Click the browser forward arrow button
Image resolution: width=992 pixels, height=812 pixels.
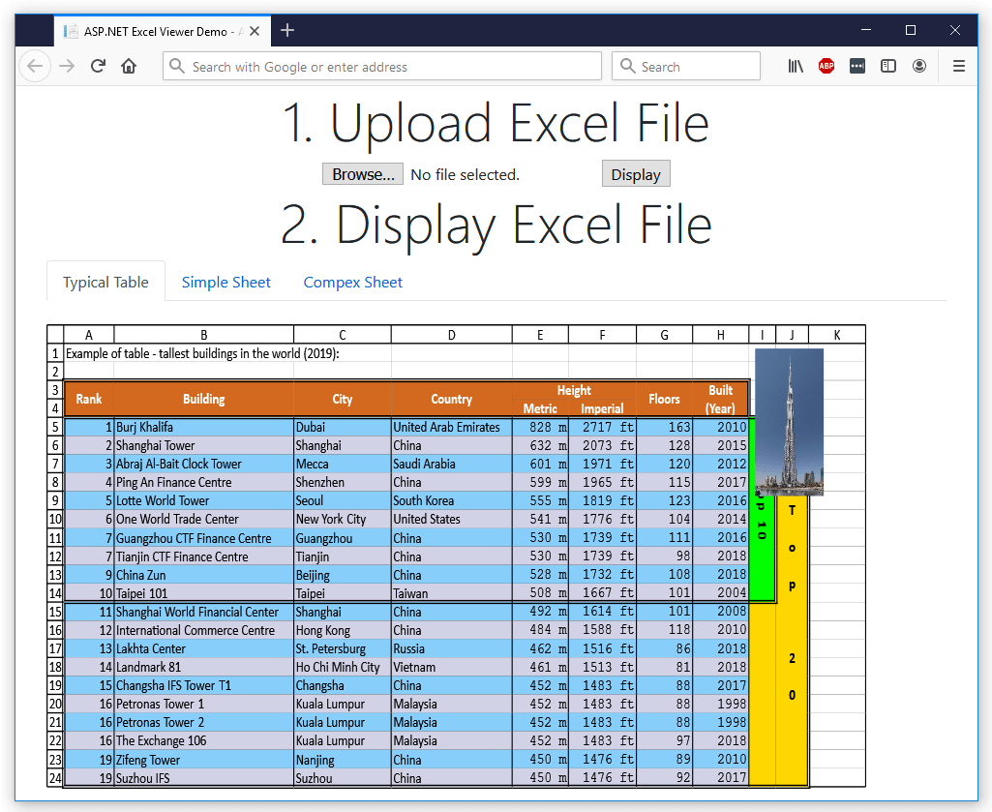(67, 67)
